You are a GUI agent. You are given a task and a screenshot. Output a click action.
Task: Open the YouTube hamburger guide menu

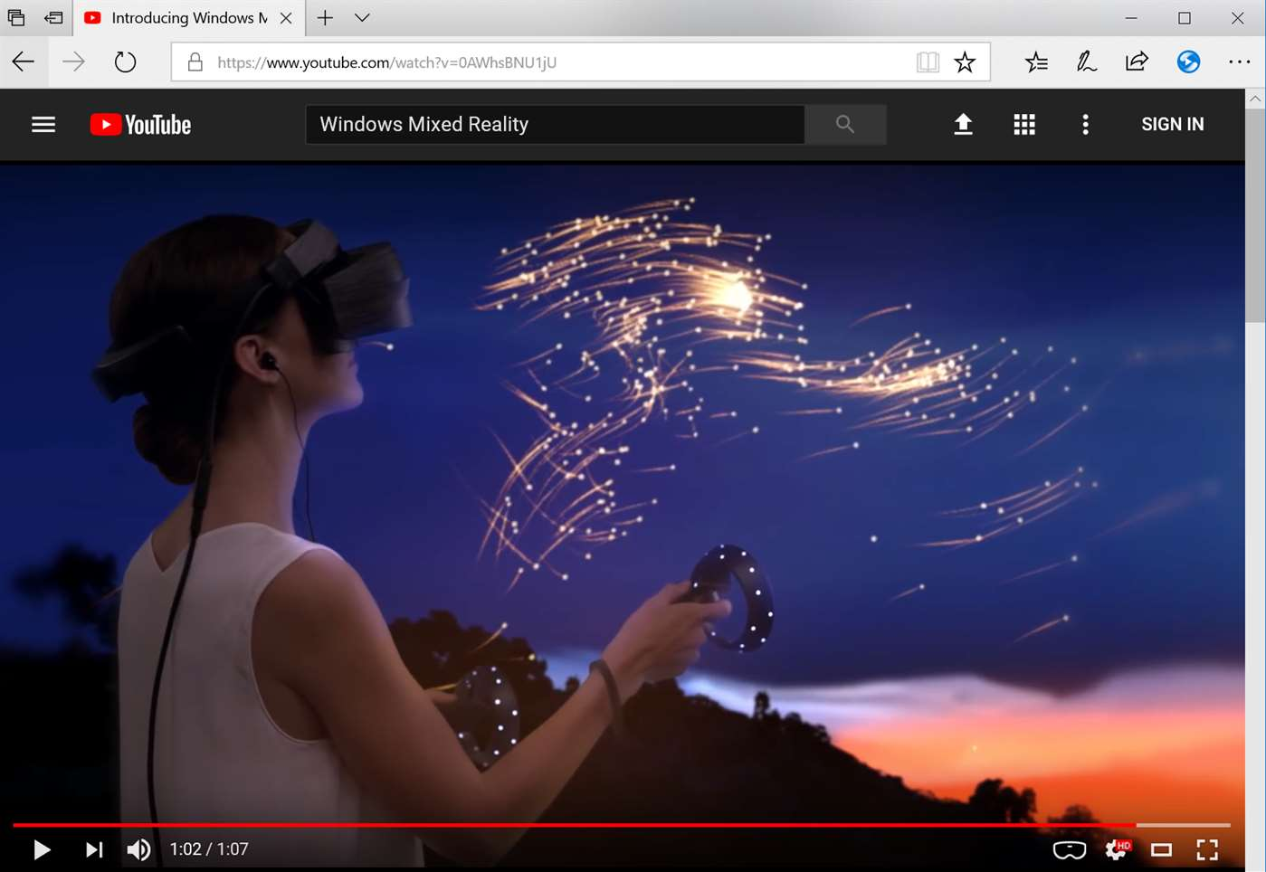(43, 125)
